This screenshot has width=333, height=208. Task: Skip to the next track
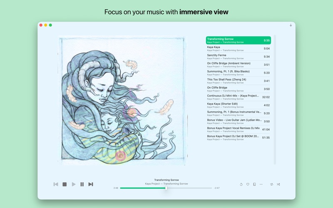click(x=91, y=184)
